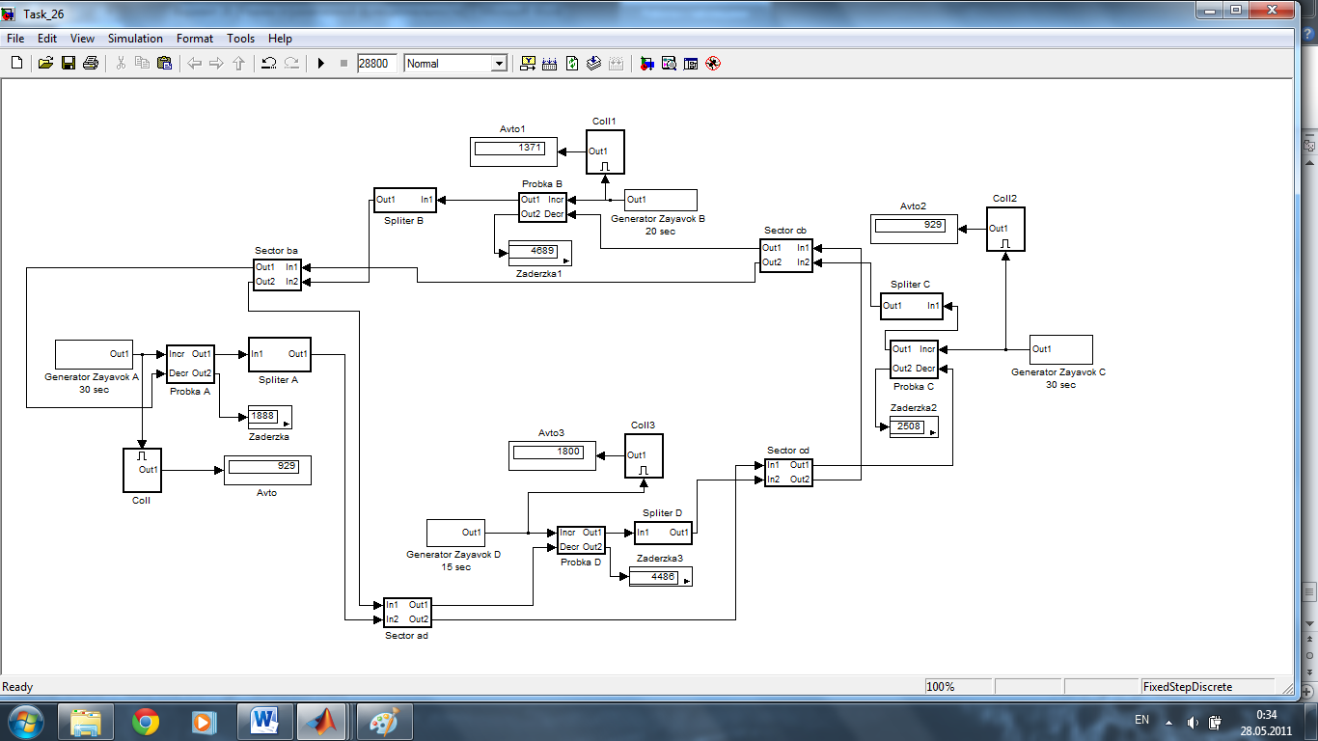Screen dimensions: 1318x741
Task: Open the Help menu
Action: [280, 39]
